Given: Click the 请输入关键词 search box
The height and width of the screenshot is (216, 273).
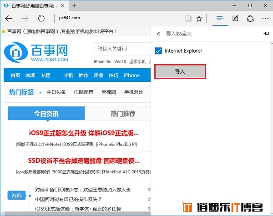Looking at the screenshot, I should point(122,49).
